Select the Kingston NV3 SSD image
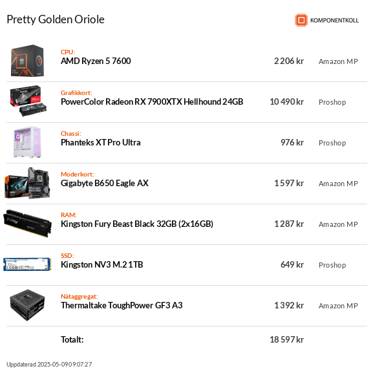Image resolution: width=373 pixels, height=373 pixels. (27, 264)
